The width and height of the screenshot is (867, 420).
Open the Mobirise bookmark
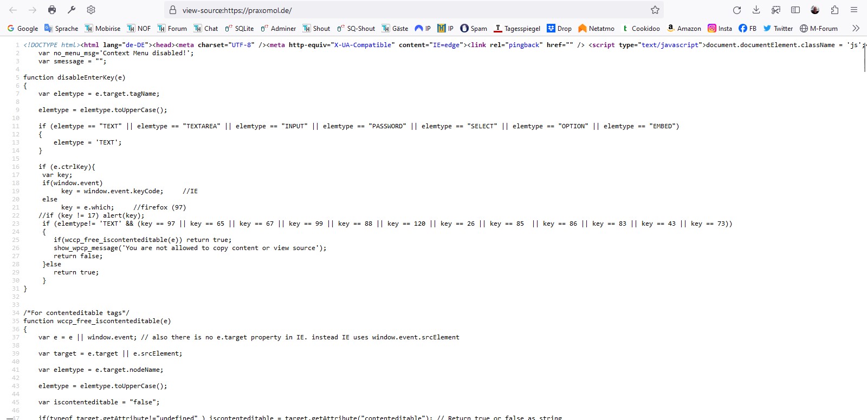[102, 28]
